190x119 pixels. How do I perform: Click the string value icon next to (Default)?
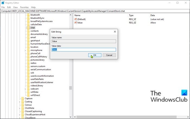point(76,19)
